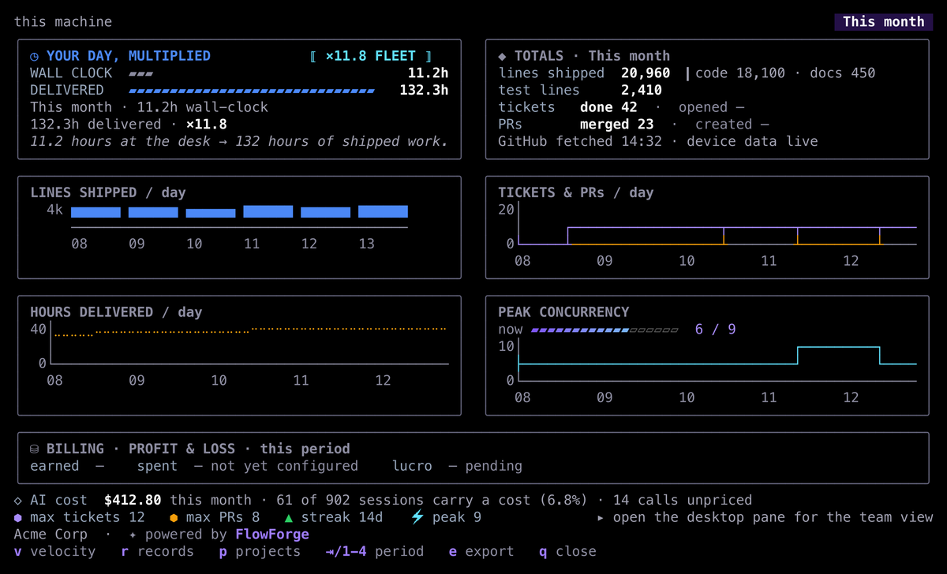
Task: Click the 'earned —' billing entry
Action: 67,466
